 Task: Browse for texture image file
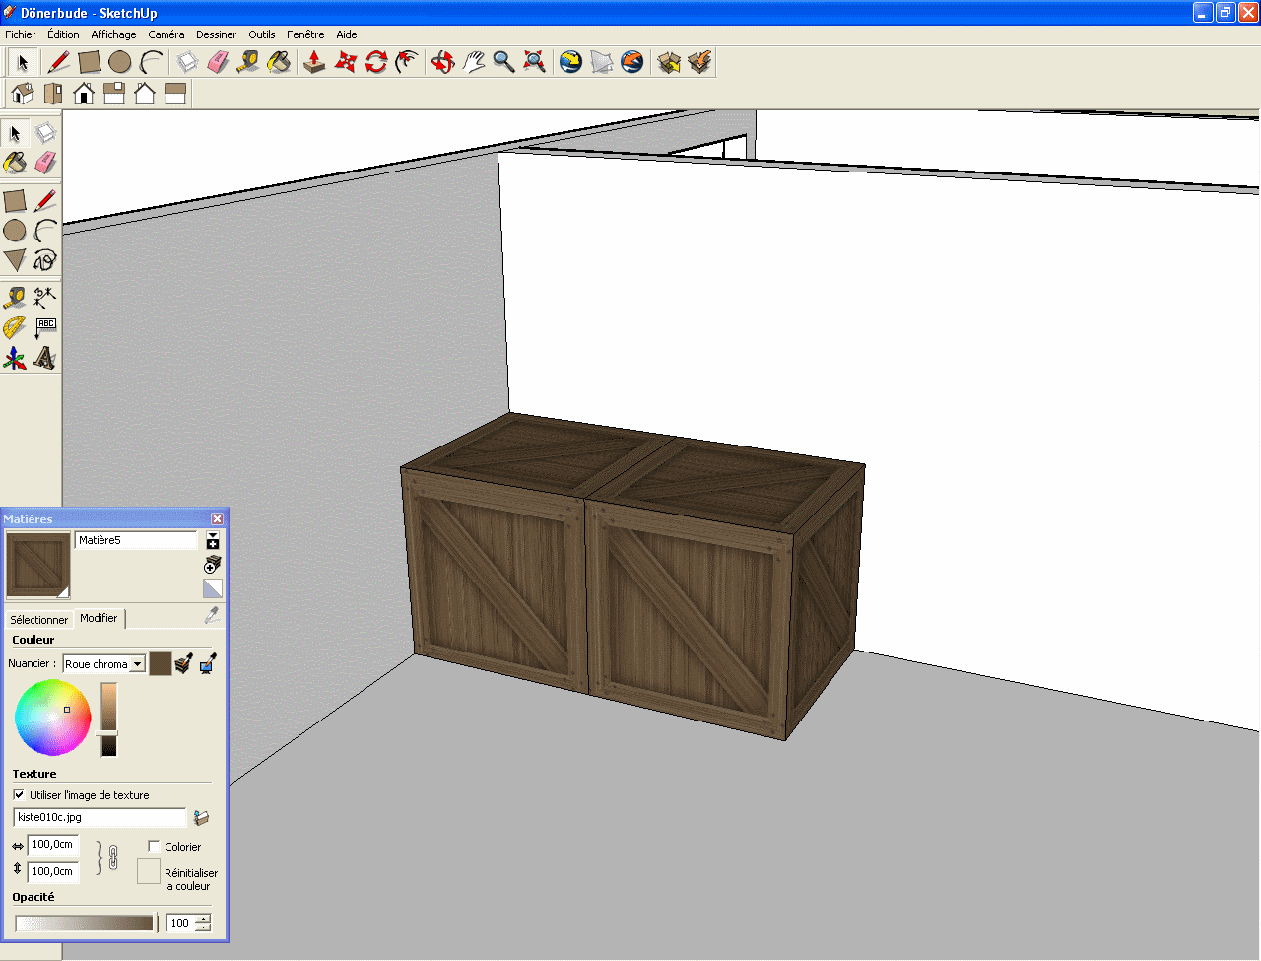202,818
